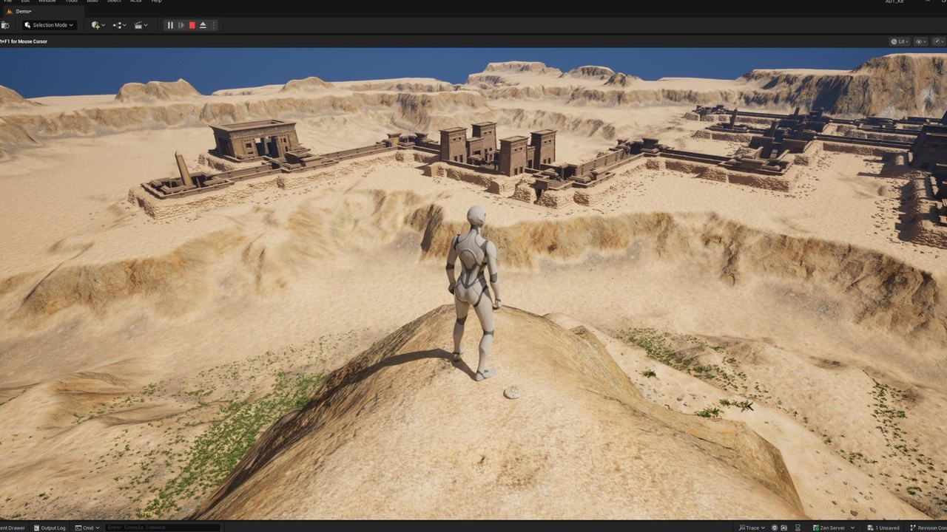Open the Selection Mode dropdown
947x532 pixels.
[49, 25]
